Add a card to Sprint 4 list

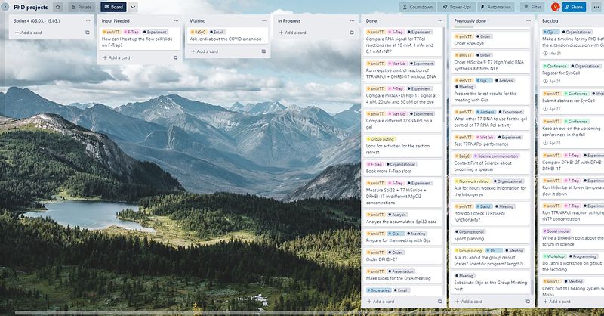click(30, 33)
